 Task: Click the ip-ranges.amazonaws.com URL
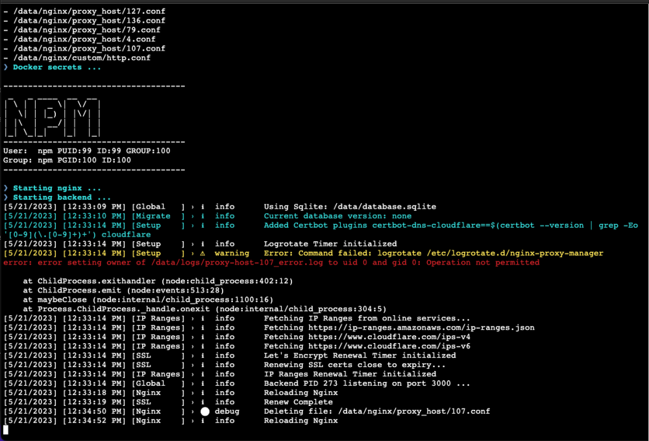[421, 328]
